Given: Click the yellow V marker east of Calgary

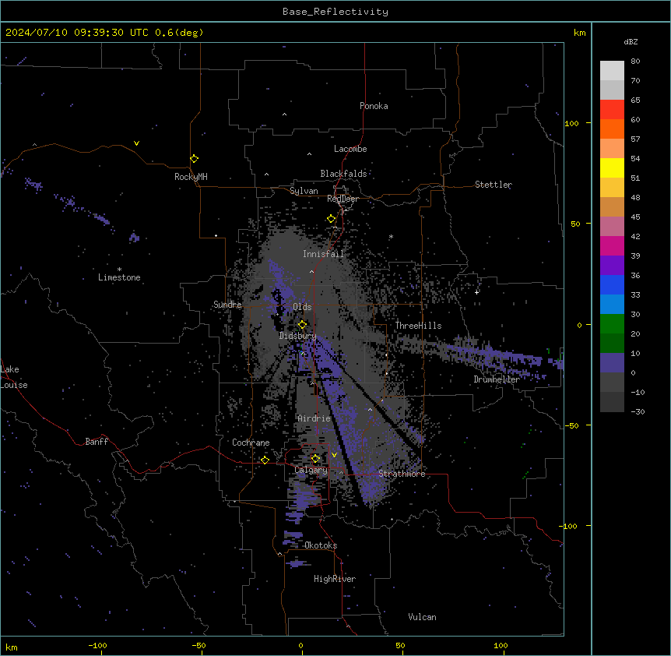Looking at the screenshot, I should [x=334, y=455].
